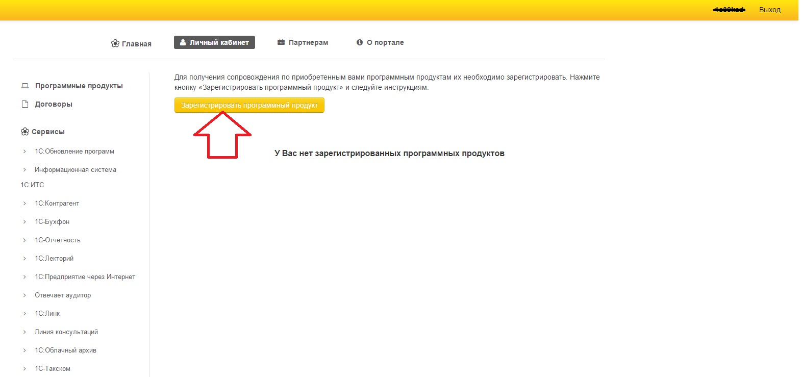802x377 pixels.
Task: Click the document icon beside Договоры
Action: (x=25, y=104)
